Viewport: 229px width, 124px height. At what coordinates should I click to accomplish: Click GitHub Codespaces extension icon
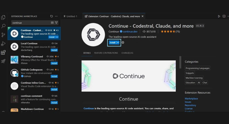pos(14,73)
